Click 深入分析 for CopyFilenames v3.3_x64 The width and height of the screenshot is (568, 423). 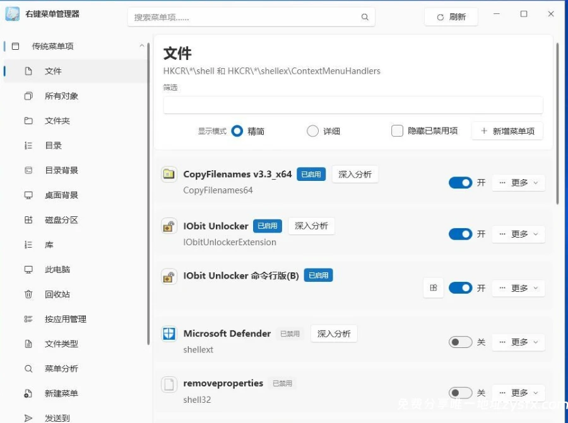click(355, 175)
